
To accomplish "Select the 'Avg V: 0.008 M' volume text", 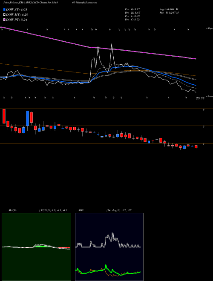I will tap(169, 9).
